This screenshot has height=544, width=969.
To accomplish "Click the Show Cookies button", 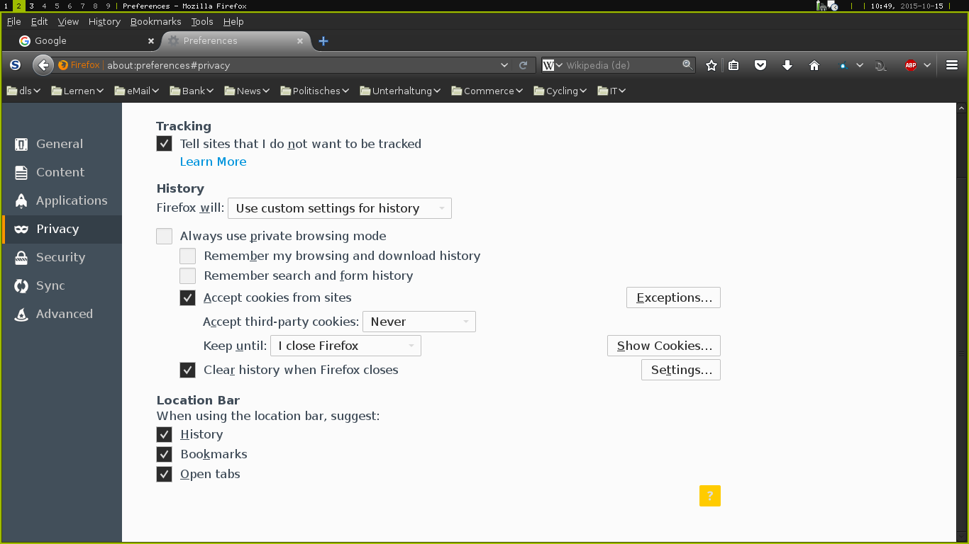I will [x=664, y=346].
